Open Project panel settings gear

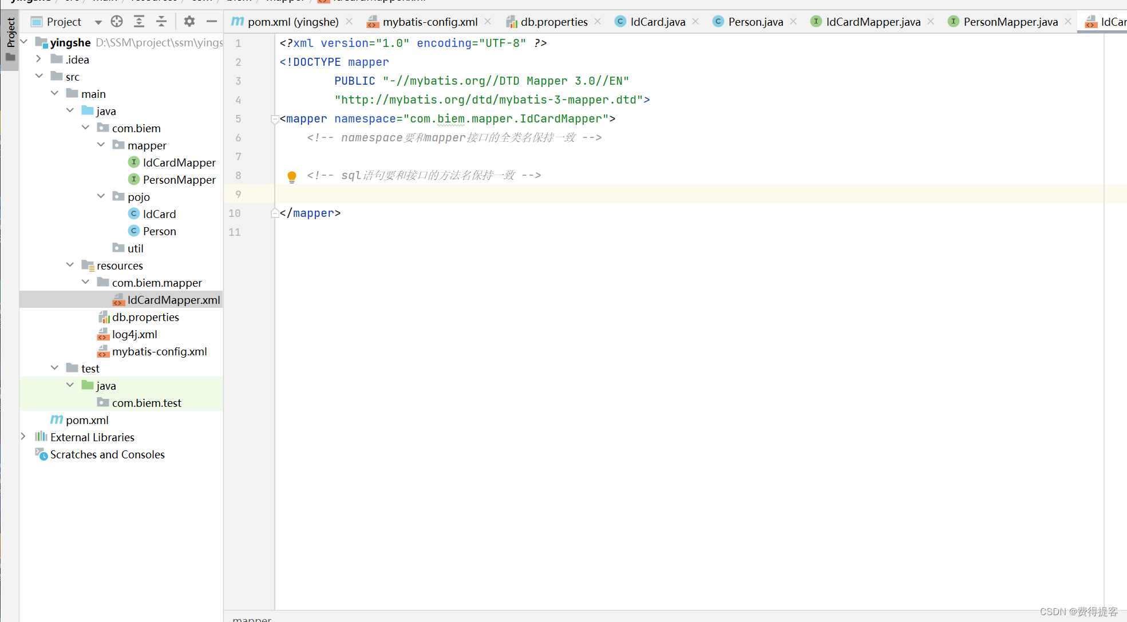(189, 22)
